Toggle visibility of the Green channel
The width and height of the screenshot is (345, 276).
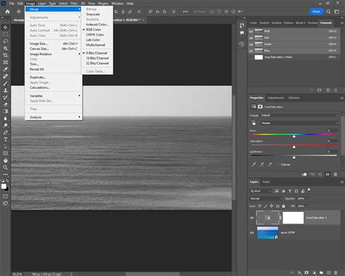tap(251, 44)
